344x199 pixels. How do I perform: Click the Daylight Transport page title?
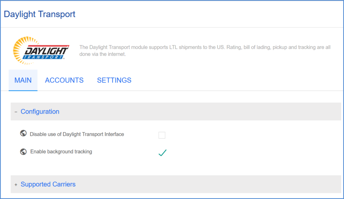tap(40, 14)
